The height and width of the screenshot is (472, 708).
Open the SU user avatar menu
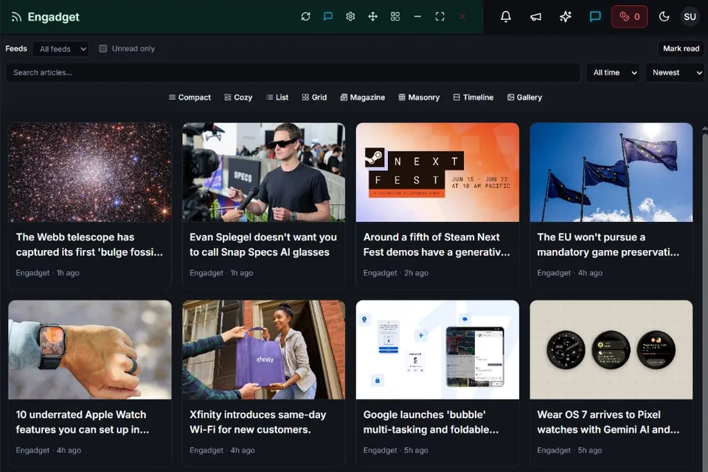(690, 17)
